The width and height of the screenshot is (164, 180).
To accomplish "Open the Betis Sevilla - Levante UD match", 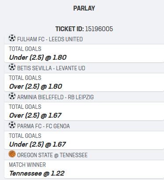I will pos(51,68).
